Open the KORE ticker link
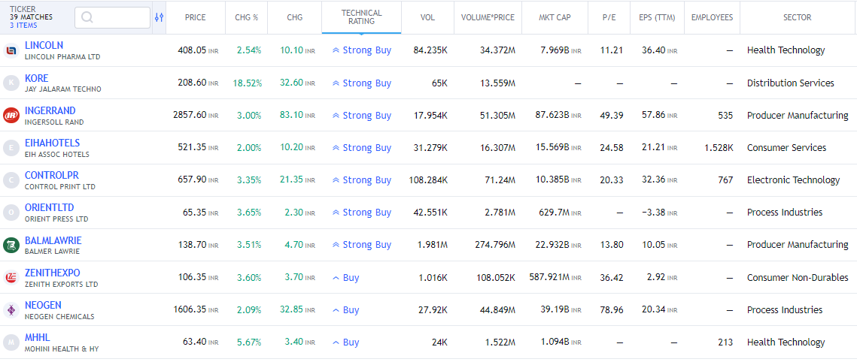 point(37,78)
